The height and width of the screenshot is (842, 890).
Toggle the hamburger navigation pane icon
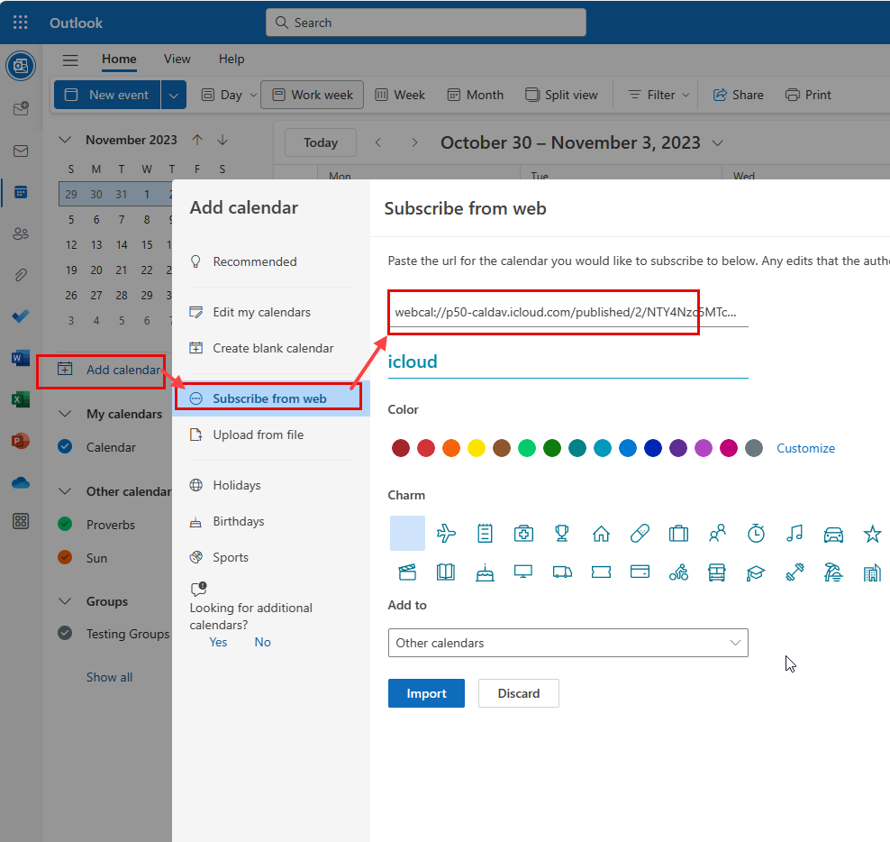click(70, 59)
